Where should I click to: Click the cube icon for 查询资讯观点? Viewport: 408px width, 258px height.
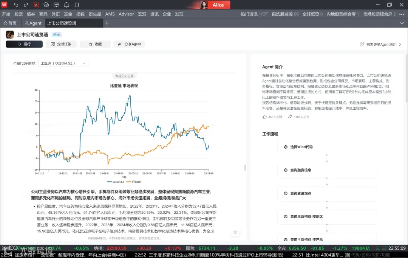[286, 193]
